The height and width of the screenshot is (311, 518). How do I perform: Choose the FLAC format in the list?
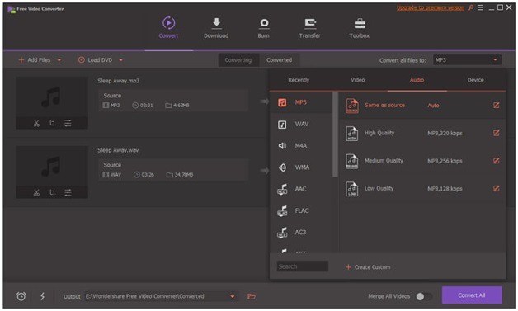click(x=301, y=211)
